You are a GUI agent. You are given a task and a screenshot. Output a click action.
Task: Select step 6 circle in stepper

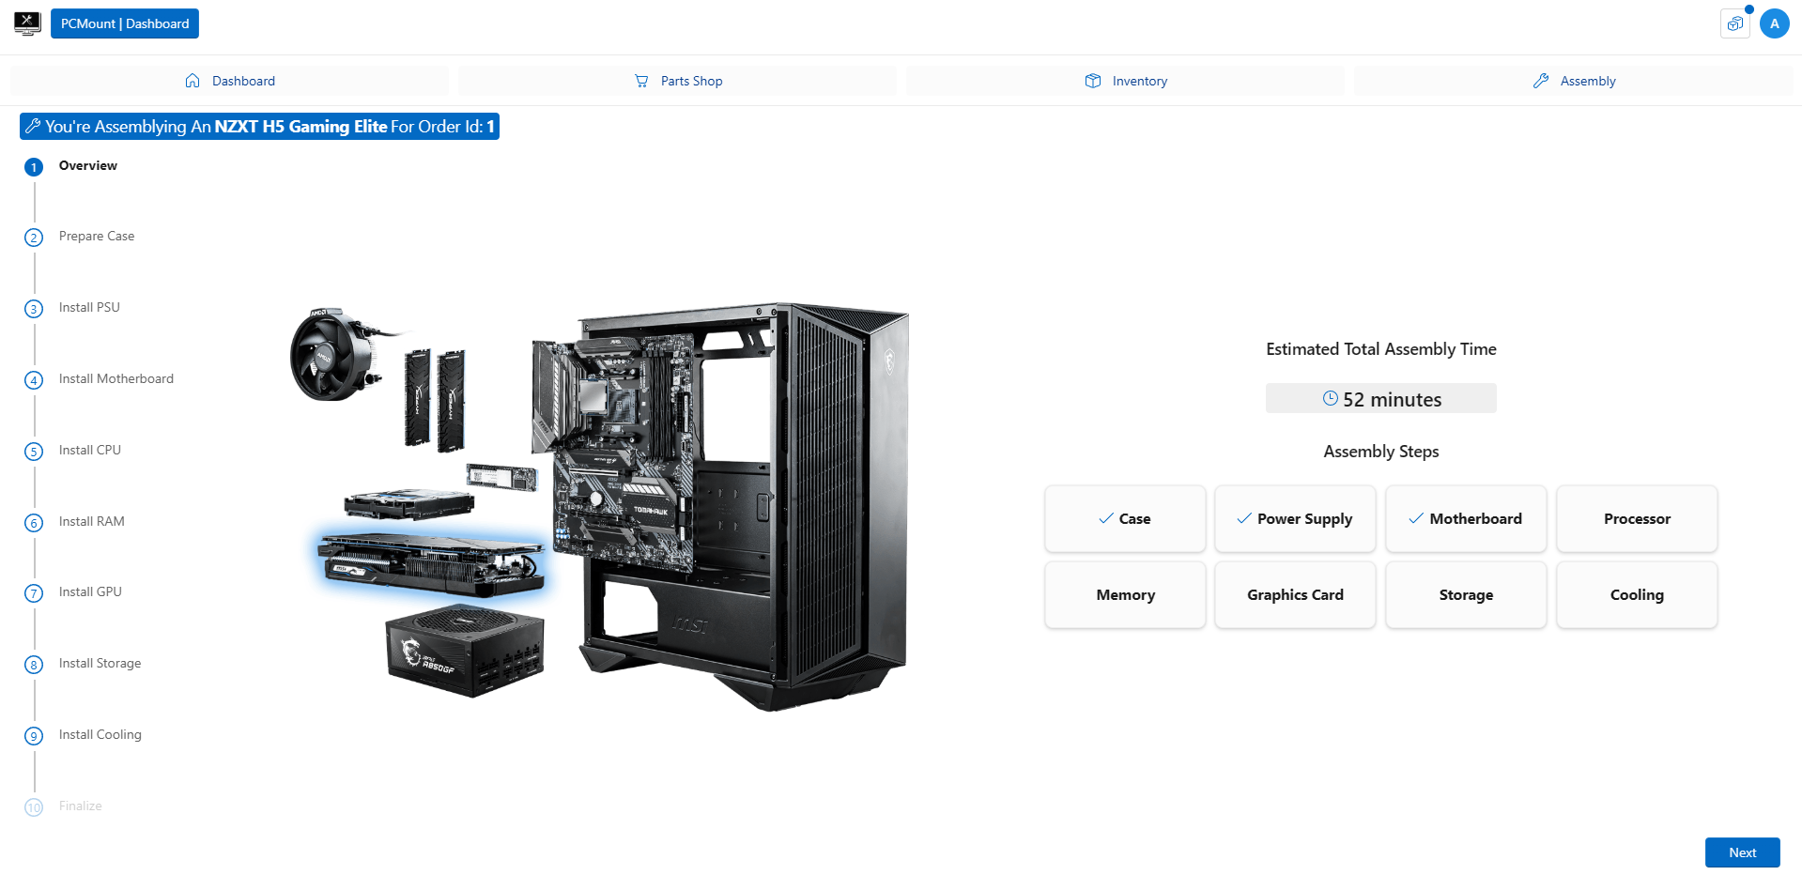pos(34,523)
